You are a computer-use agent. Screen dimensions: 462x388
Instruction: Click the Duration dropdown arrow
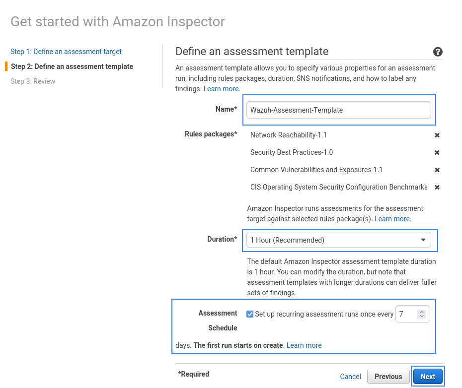point(423,240)
